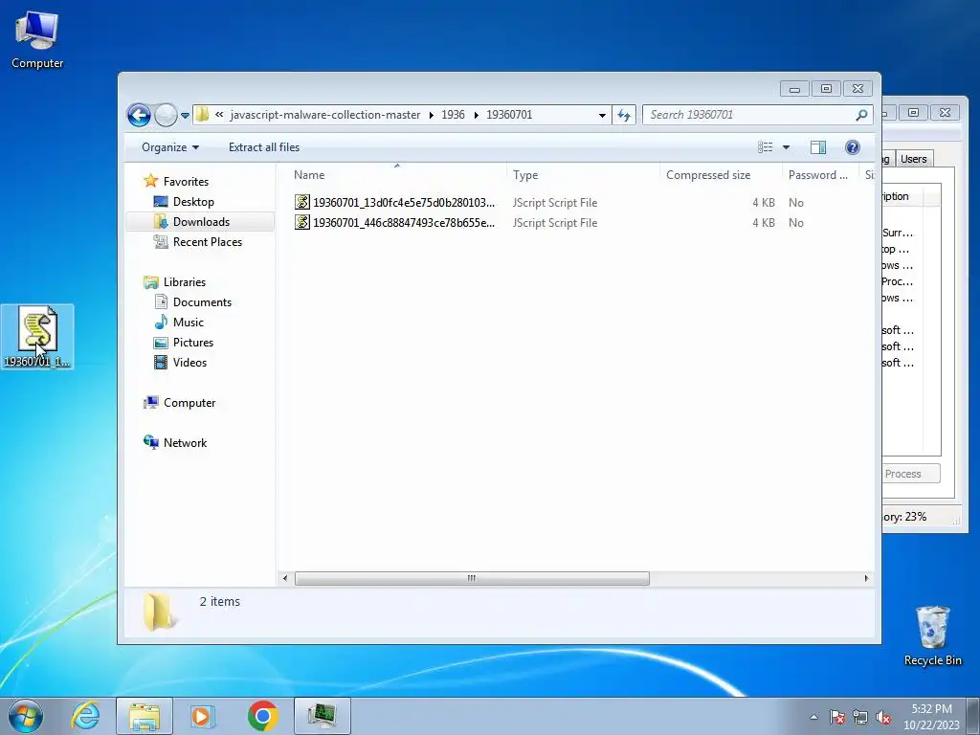Viewport: 980px width, 735px height.
Task: Click the Forward navigation arrow in Explorer
Action: [x=166, y=115]
